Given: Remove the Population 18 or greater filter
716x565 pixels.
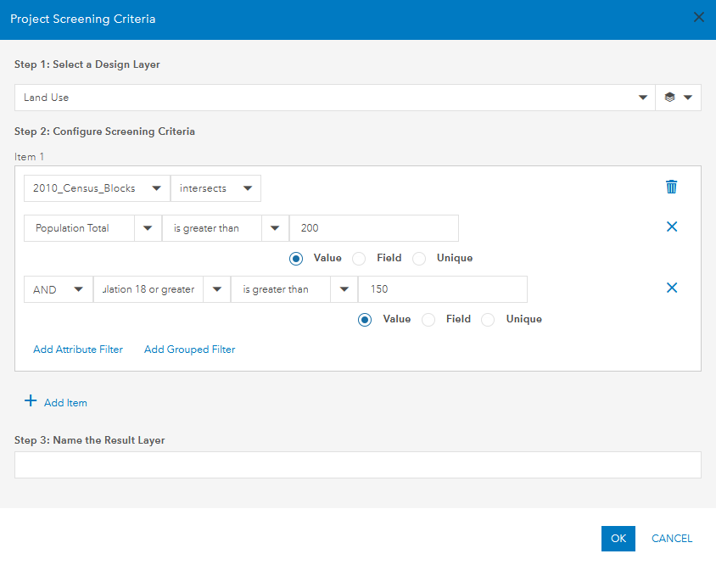Looking at the screenshot, I should 672,287.
